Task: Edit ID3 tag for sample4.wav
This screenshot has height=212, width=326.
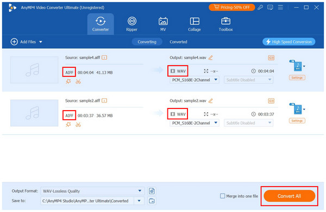Action: 271,57
